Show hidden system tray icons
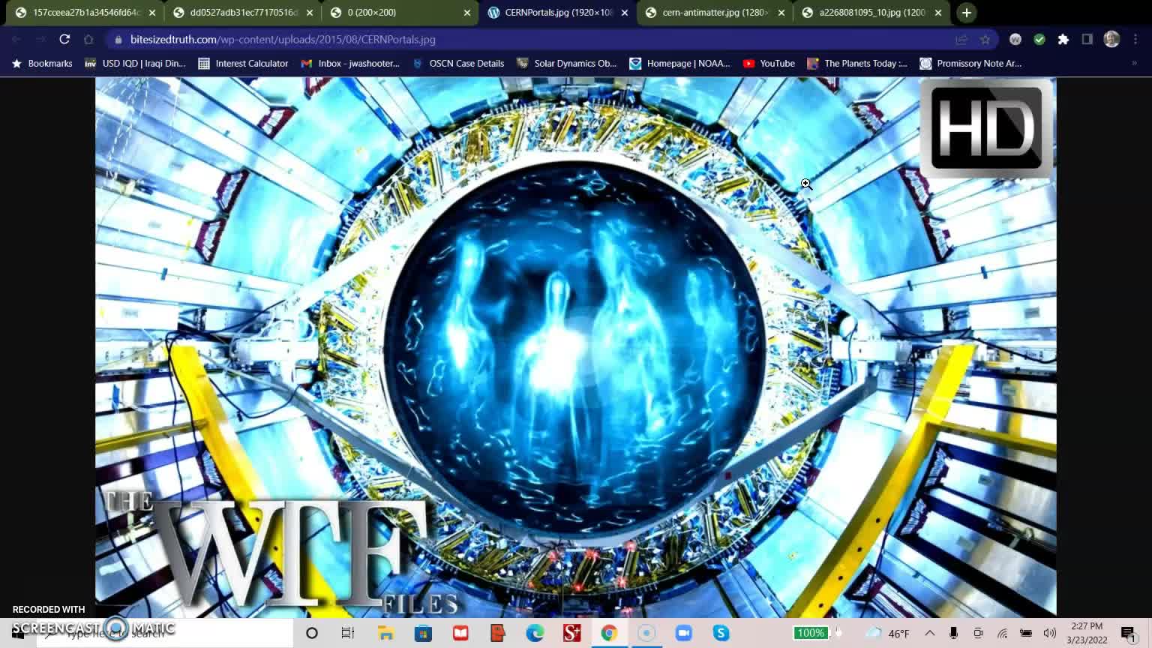Screen dimensions: 1152x648 tap(930, 633)
